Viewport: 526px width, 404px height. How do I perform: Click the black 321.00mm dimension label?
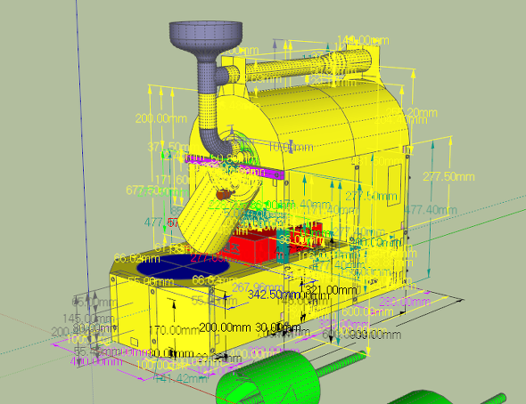[x=332, y=290]
